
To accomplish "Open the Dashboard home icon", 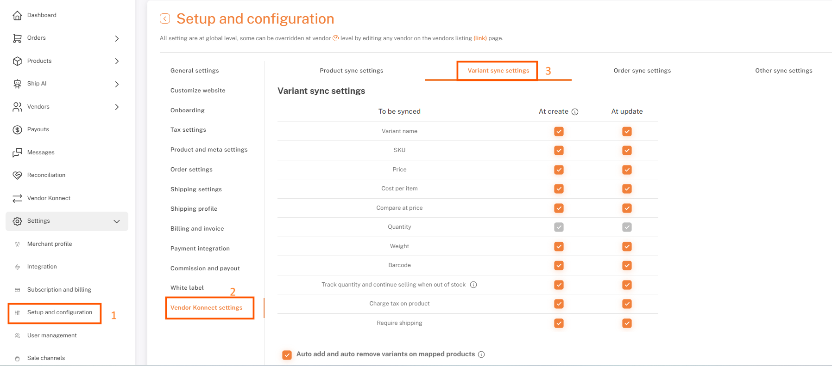I will [x=17, y=15].
